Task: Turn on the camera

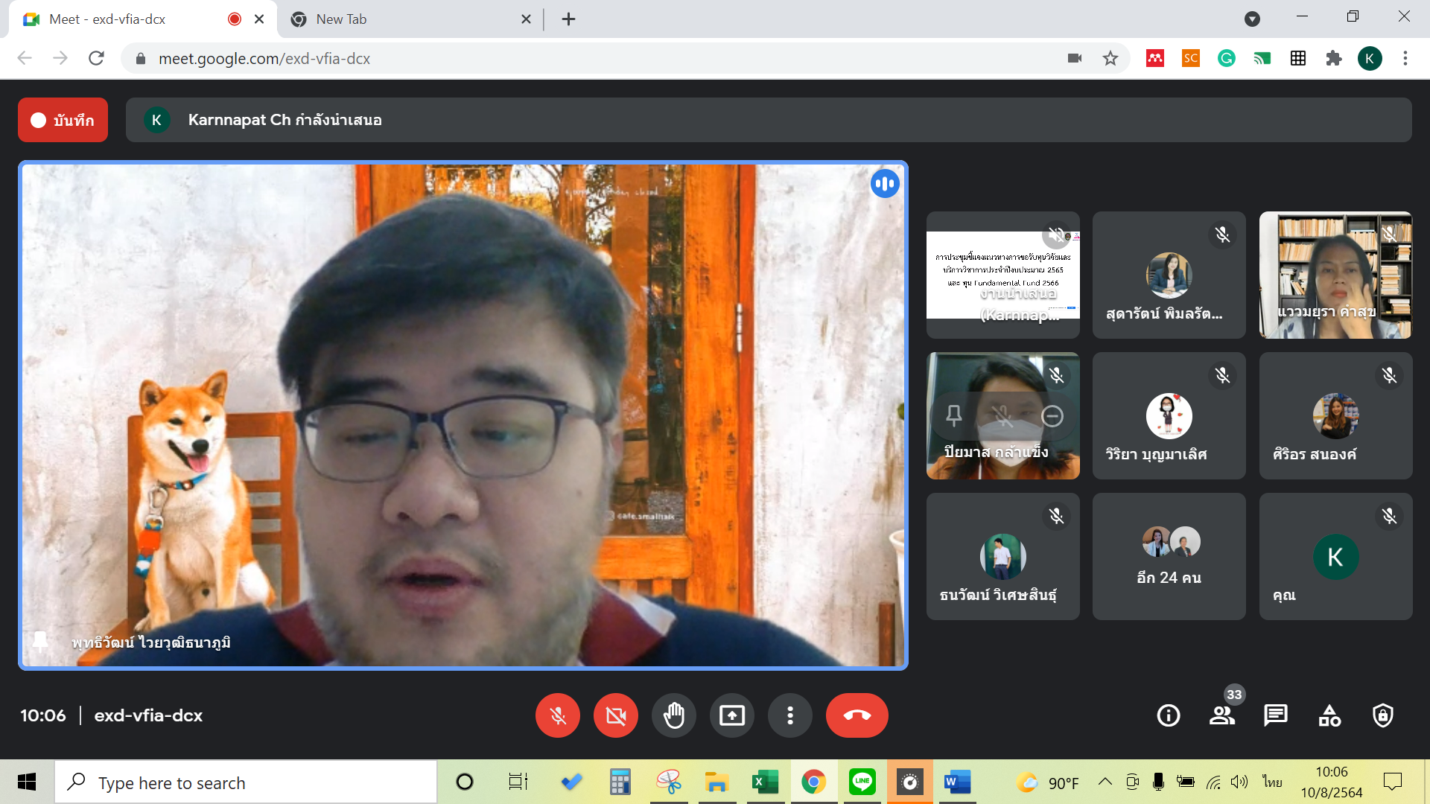Action: point(615,715)
